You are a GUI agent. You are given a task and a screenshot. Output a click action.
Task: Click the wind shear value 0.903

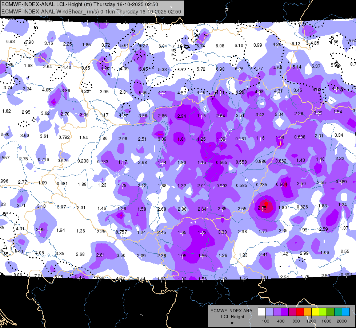point(222,186)
